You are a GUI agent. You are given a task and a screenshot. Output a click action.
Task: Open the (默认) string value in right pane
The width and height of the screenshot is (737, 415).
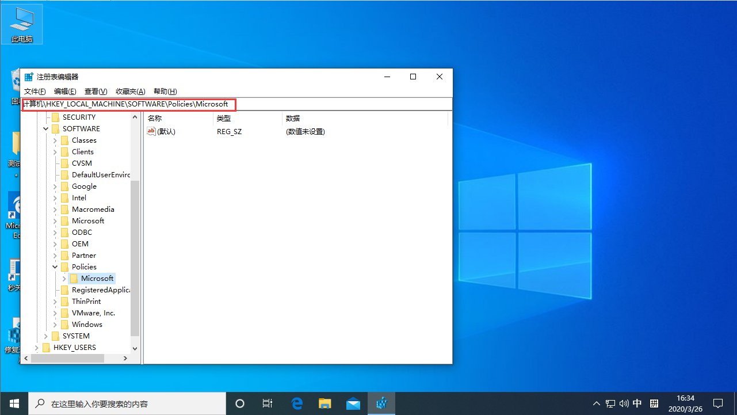167,131
